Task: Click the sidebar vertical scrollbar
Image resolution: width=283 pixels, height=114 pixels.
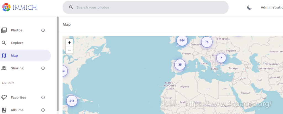Action: 57,63
